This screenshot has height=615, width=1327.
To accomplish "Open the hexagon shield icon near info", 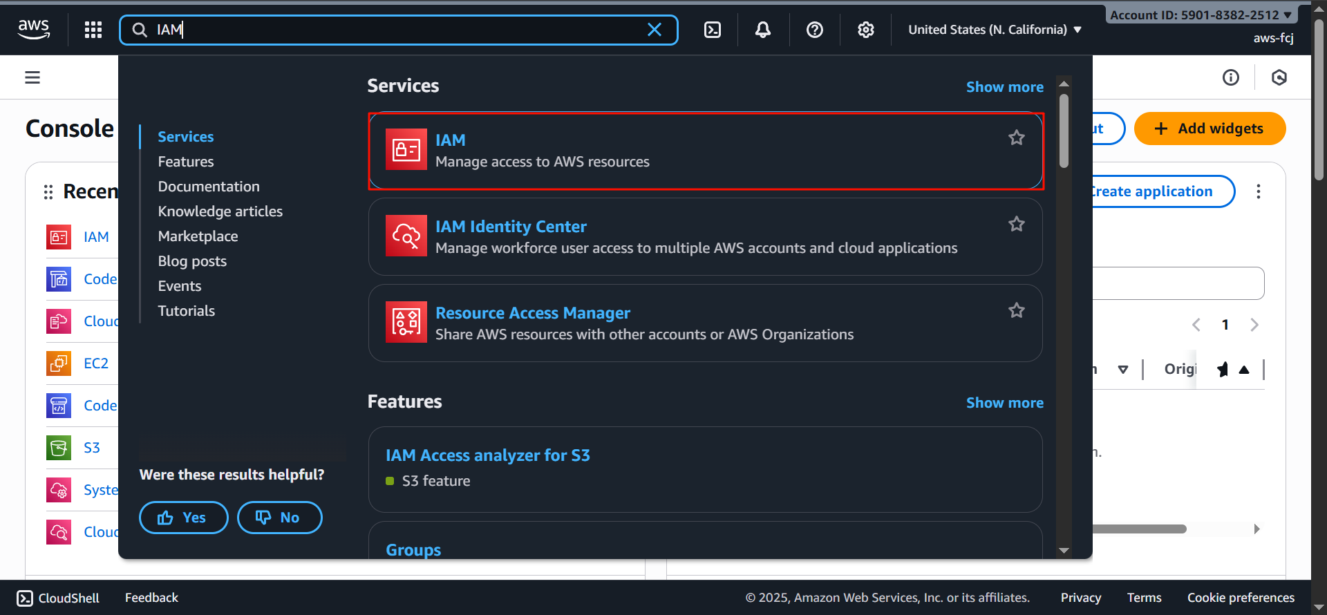I will pyautogui.click(x=1279, y=77).
